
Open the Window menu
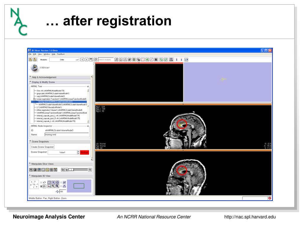[47, 54]
